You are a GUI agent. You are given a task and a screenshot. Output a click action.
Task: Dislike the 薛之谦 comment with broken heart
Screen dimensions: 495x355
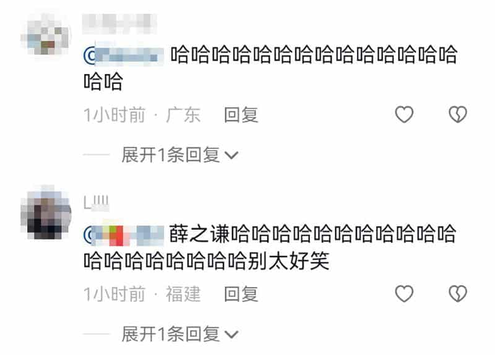[x=458, y=294]
